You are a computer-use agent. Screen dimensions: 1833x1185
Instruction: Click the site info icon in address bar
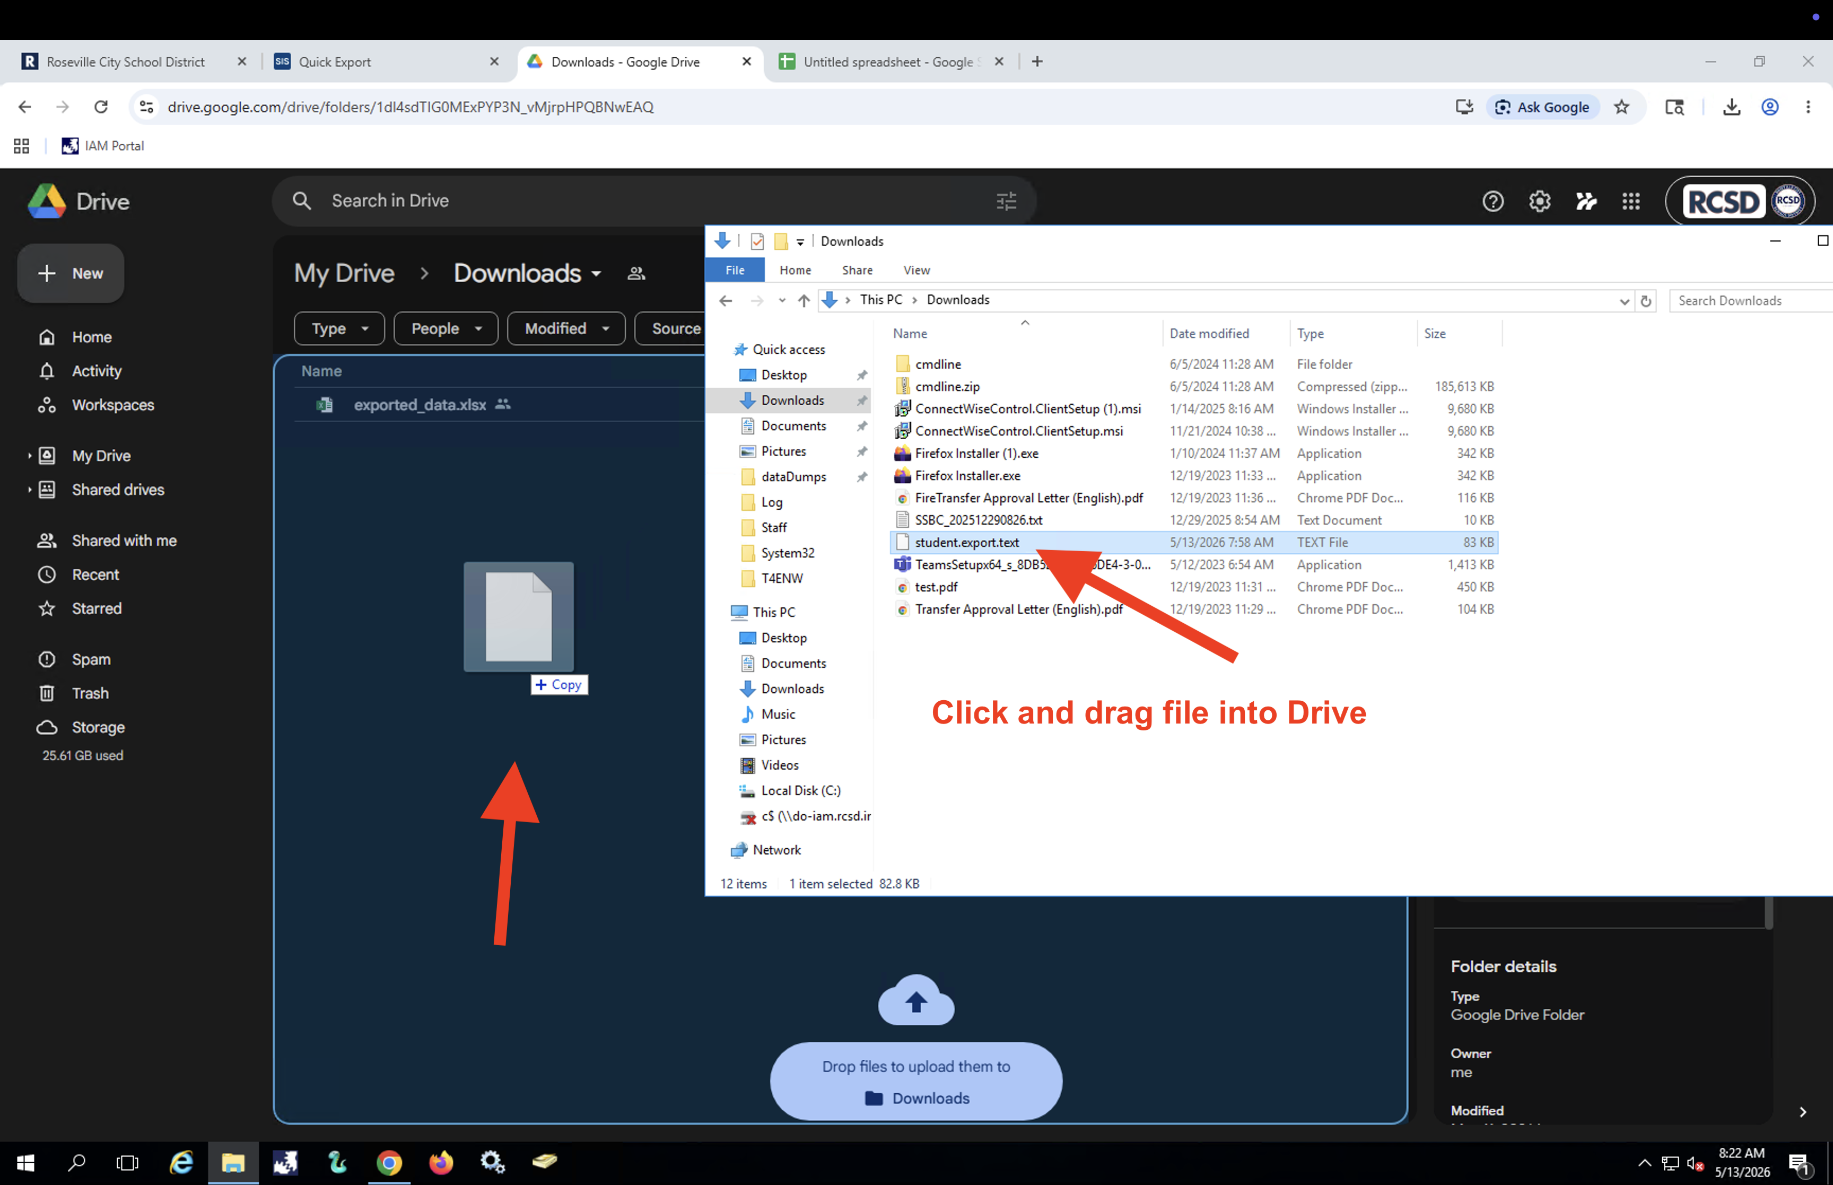coord(146,107)
